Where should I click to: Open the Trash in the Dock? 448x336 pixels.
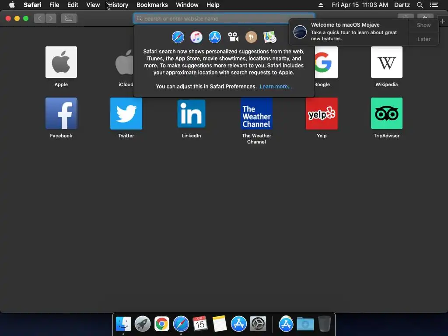coord(324,324)
